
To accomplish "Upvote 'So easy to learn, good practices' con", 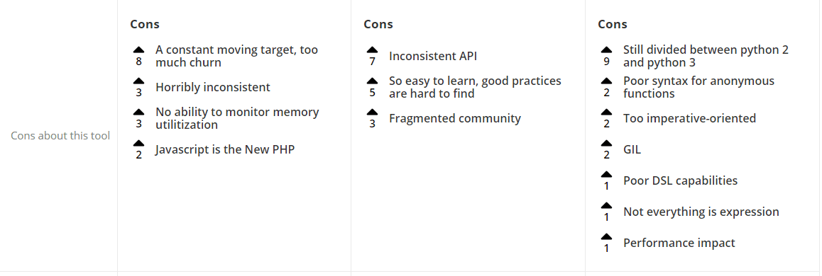I will pos(372,81).
